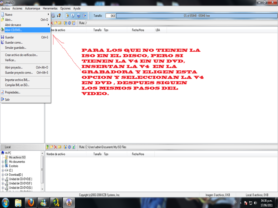Image resolution: width=278 pixels, height=208 pixels.
Task: Expand the Download(D:) drive node
Action: tap(3, 175)
